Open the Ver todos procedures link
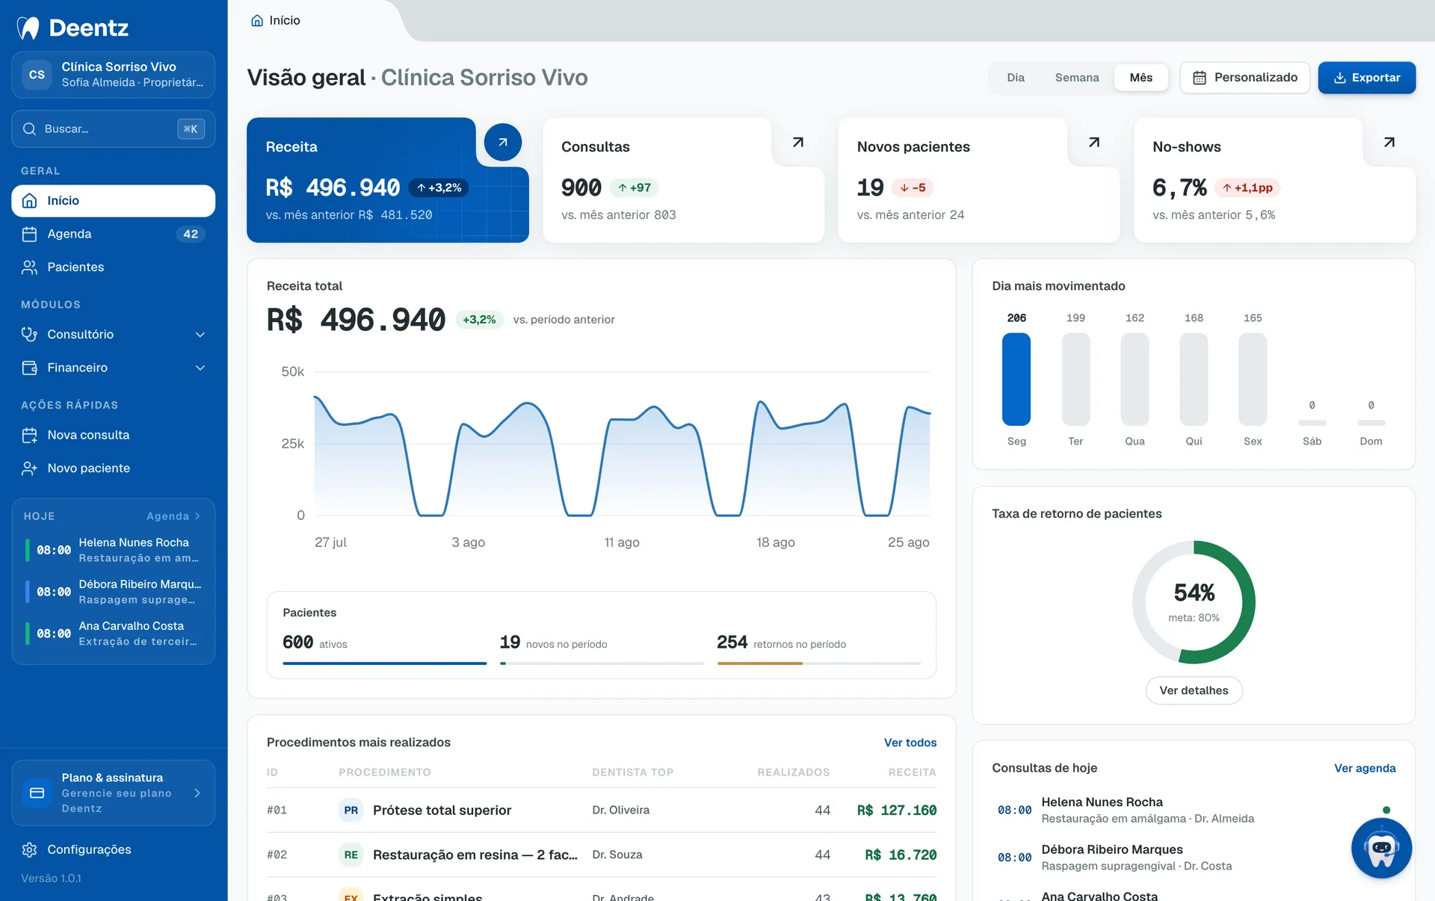1435x901 pixels. 910,743
